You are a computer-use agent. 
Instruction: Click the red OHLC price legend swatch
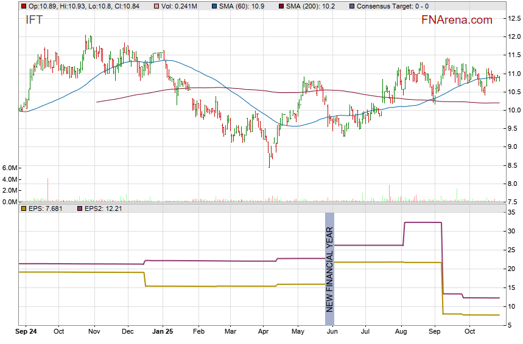pyautogui.click(x=23, y=6)
